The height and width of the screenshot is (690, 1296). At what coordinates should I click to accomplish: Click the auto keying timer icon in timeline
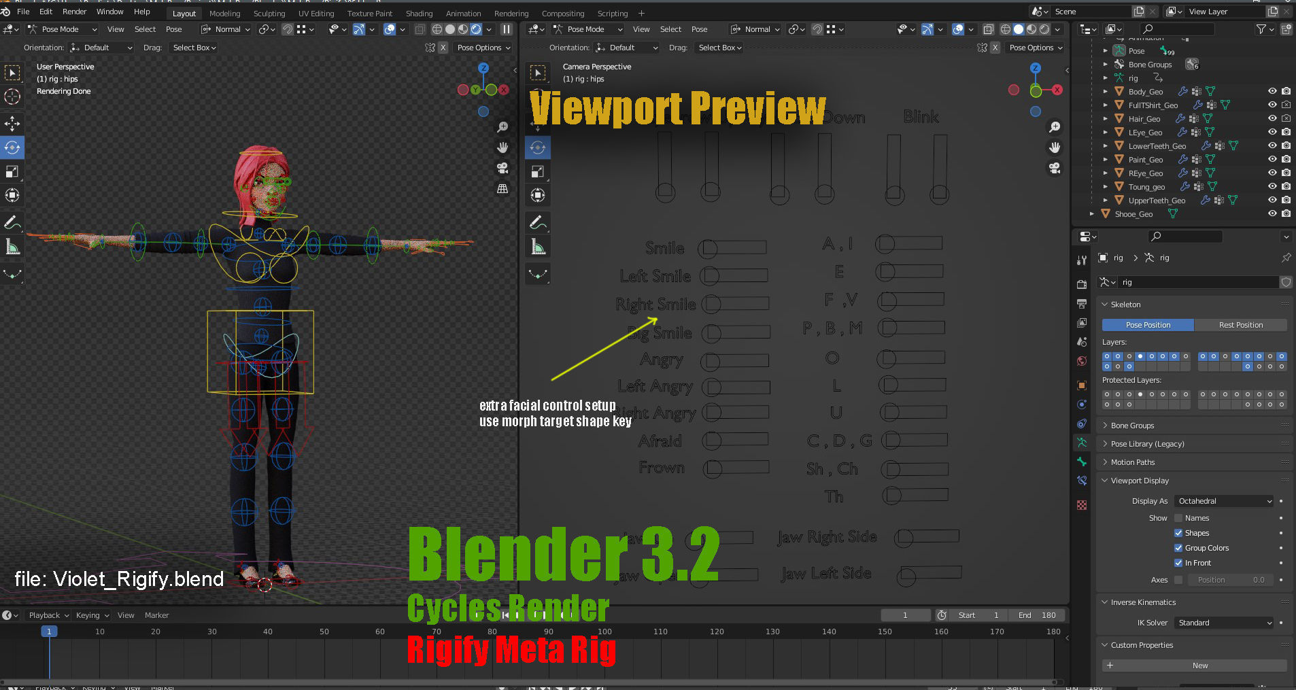tap(942, 615)
